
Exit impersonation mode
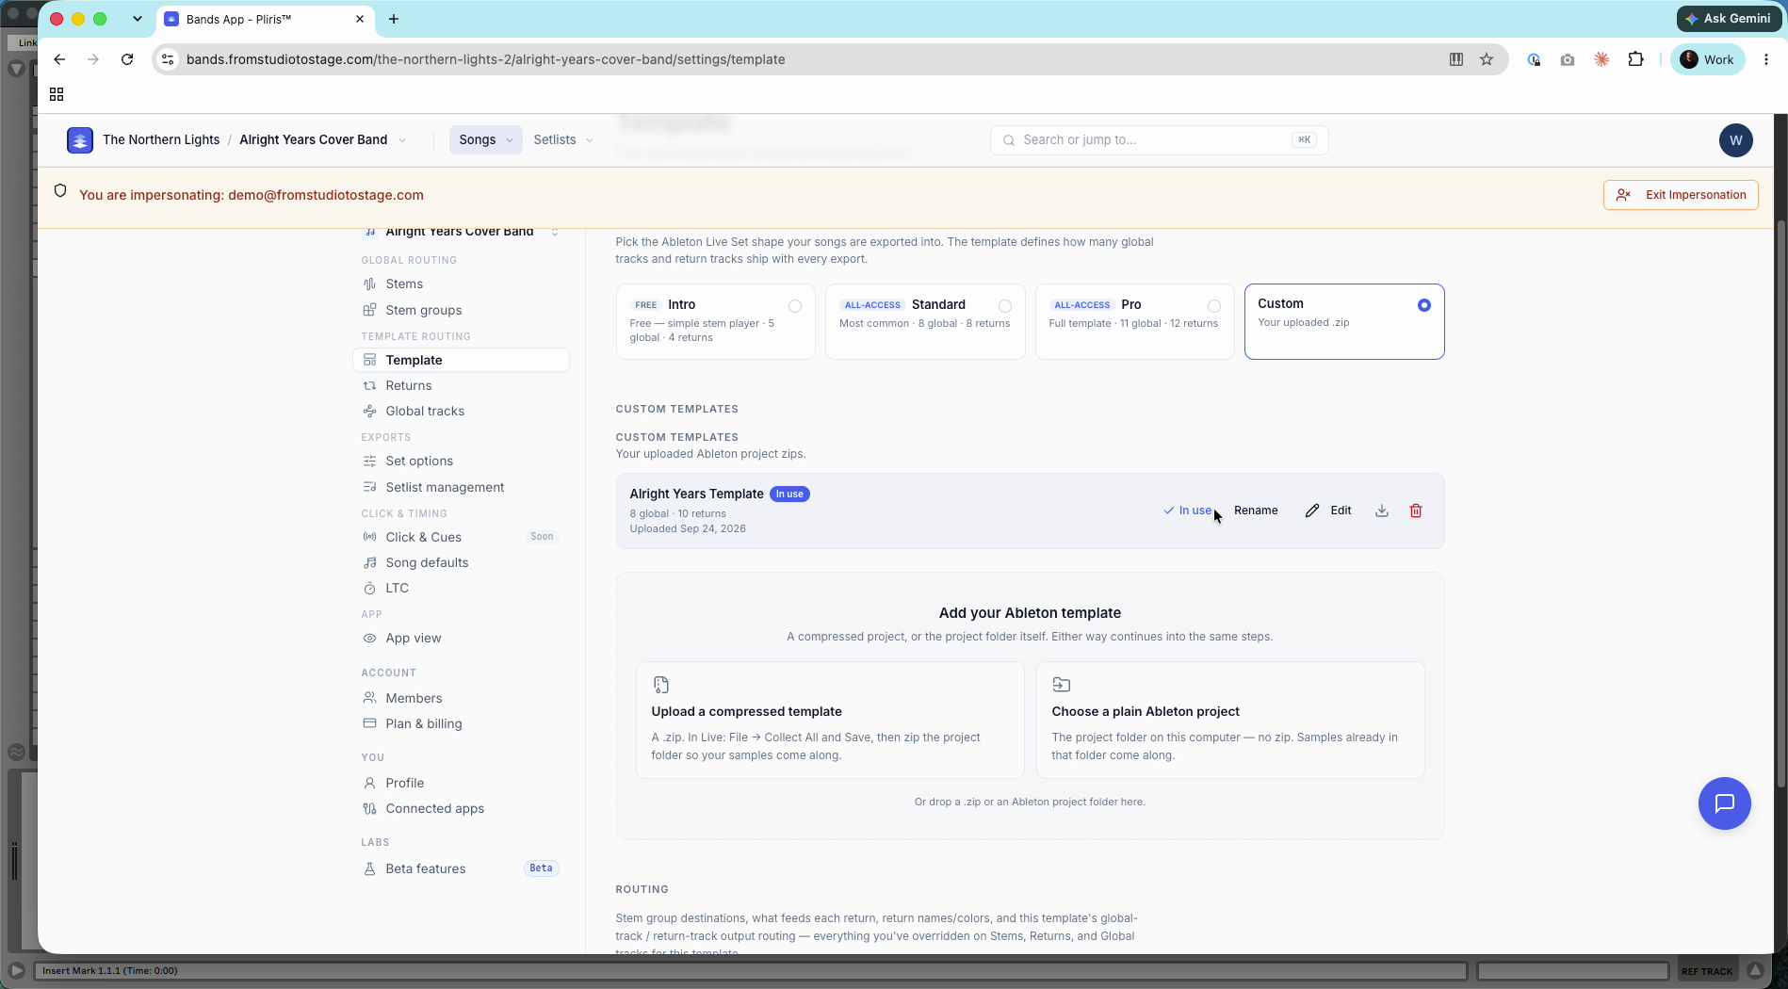(1681, 195)
